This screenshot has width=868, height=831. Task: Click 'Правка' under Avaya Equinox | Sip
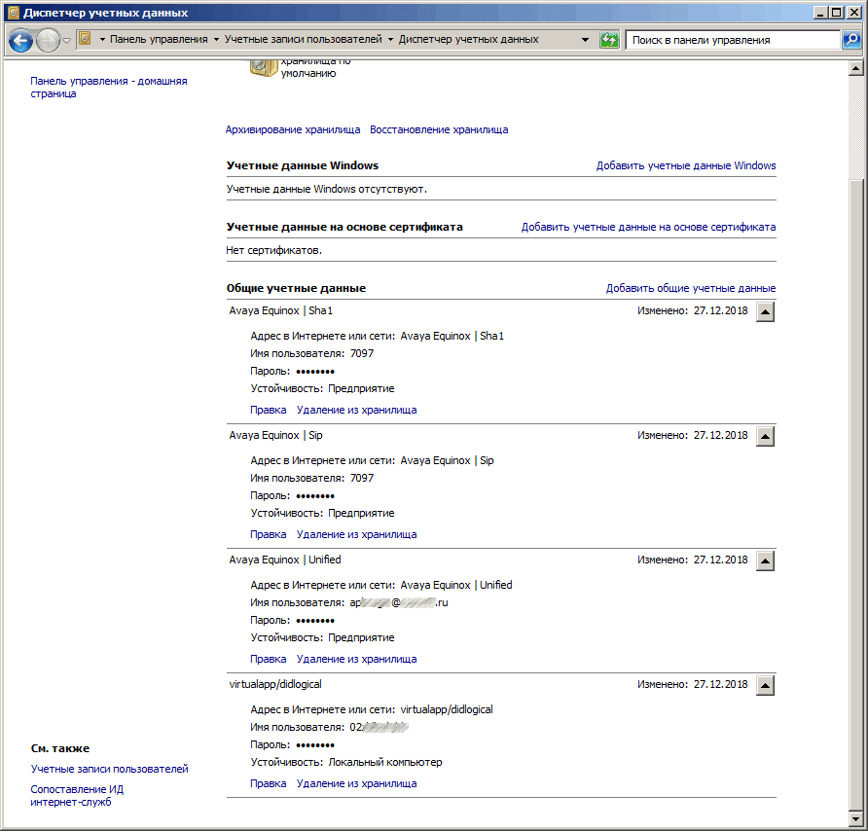[x=269, y=535]
